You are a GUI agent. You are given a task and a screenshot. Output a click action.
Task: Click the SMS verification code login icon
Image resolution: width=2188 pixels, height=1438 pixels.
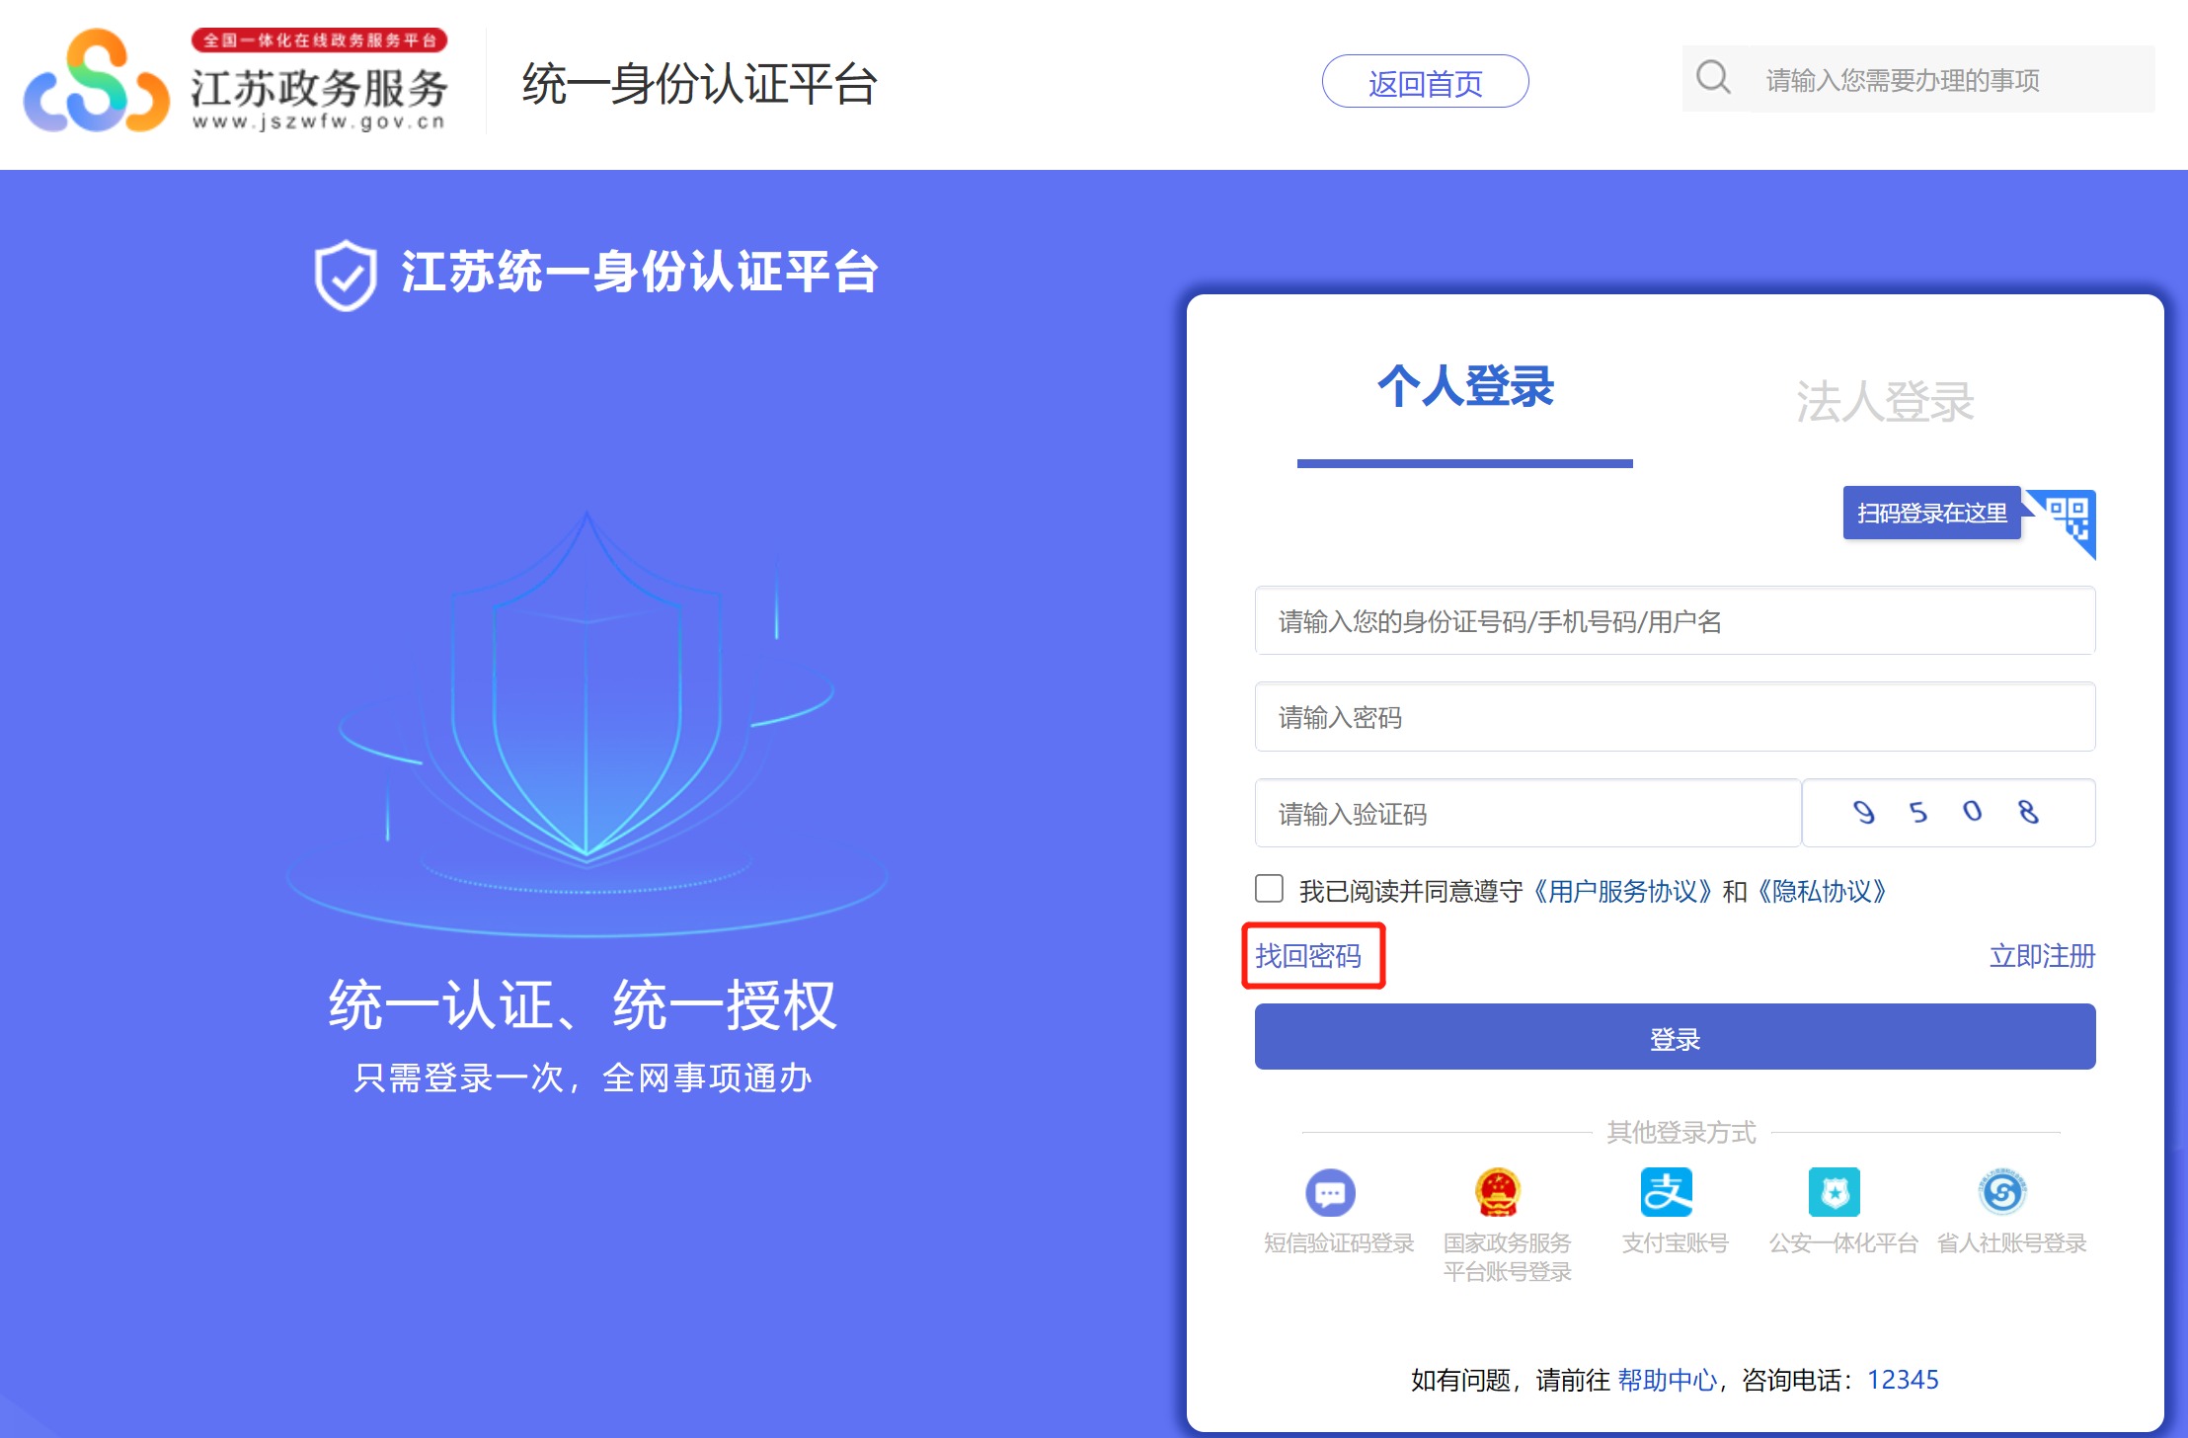(x=1330, y=1193)
